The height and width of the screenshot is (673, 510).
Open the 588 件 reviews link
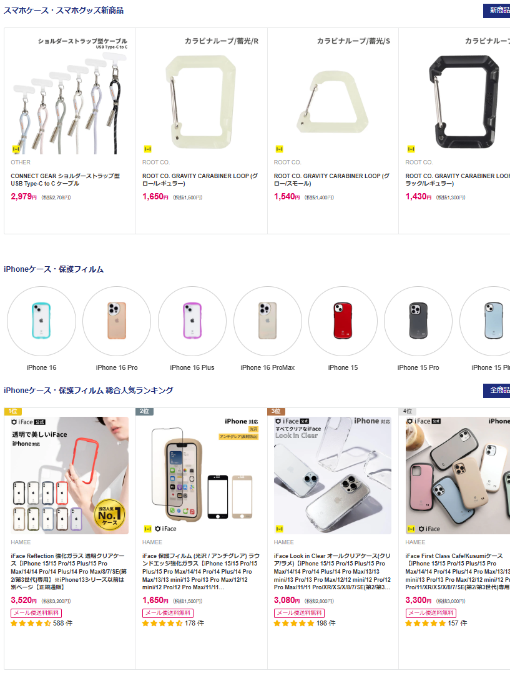[63, 623]
